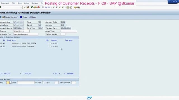179x100 pixels.
Task: Click the TType input field
Action: 56,83
